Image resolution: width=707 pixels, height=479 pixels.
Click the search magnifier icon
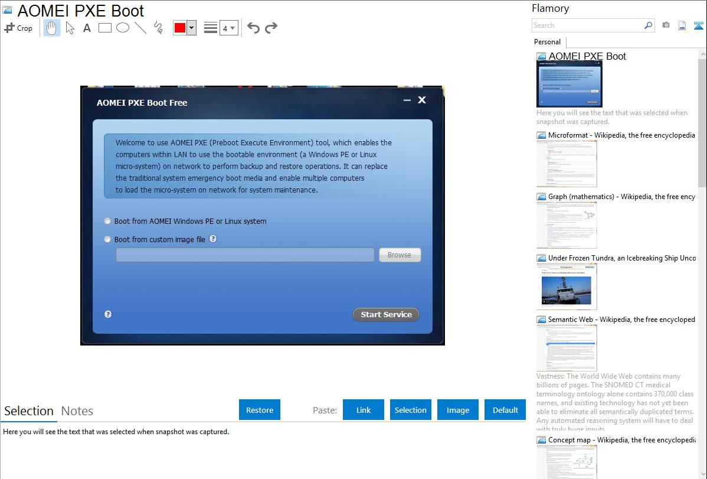pos(649,25)
